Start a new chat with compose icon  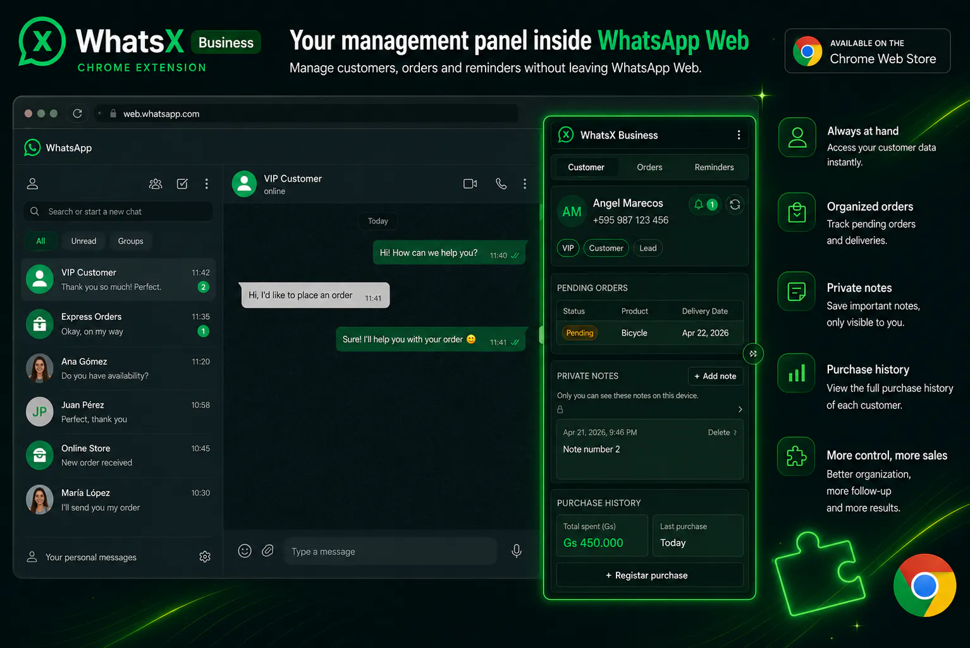(x=182, y=184)
